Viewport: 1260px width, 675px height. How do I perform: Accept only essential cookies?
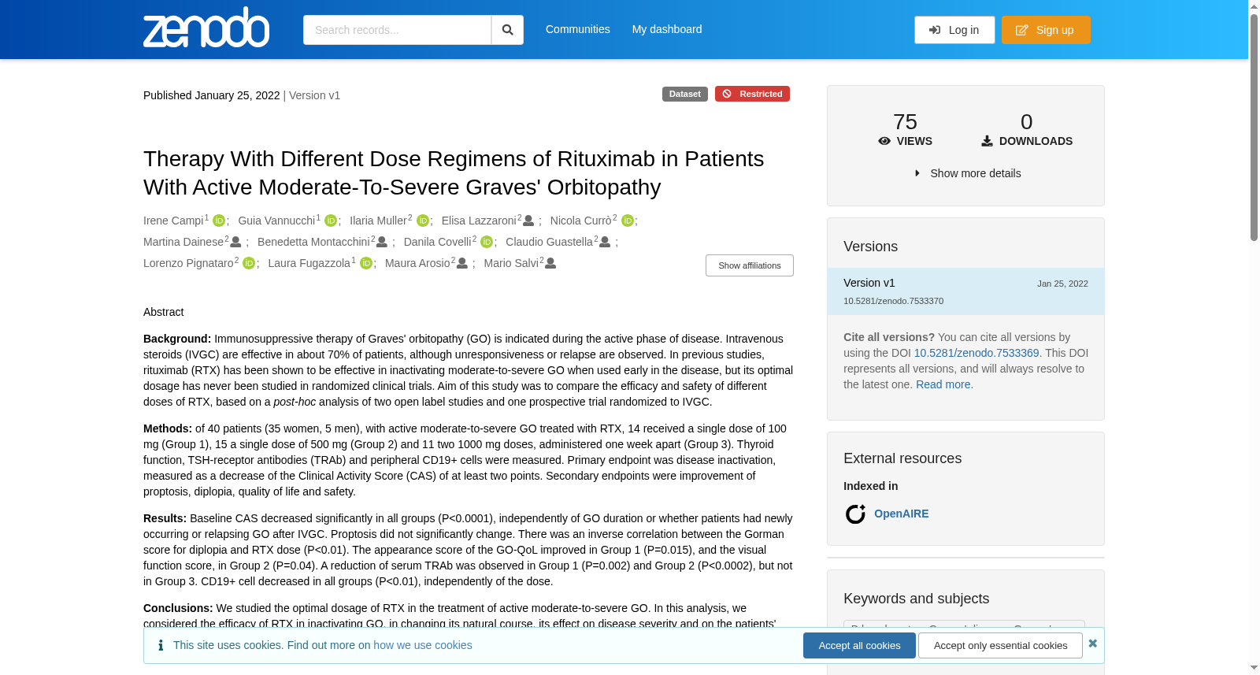click(1000, 646)
